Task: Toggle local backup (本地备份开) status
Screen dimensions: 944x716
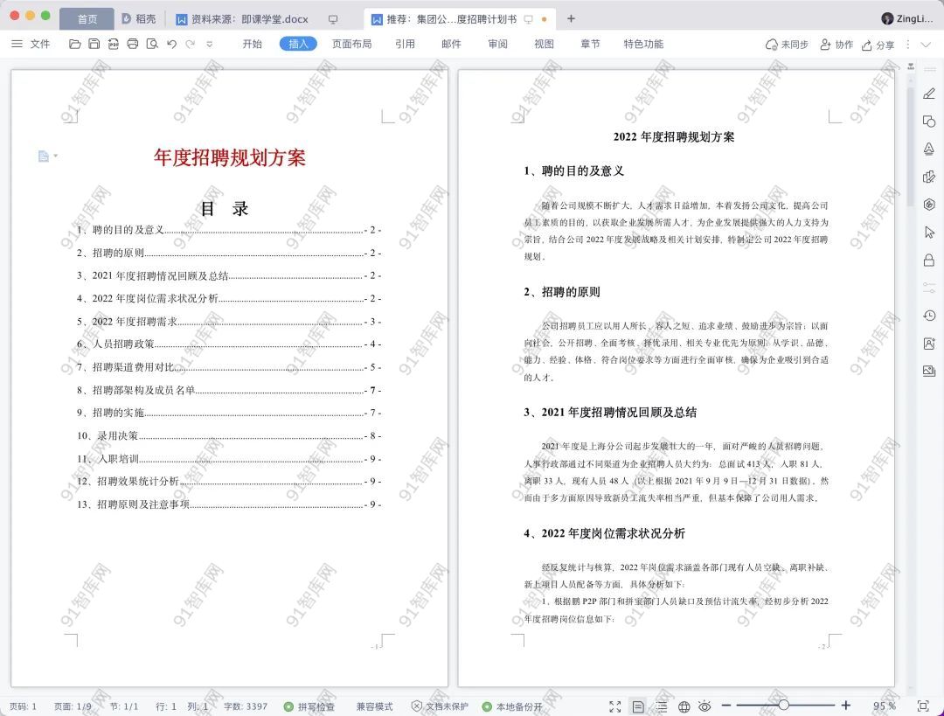Action: [512, 706]
